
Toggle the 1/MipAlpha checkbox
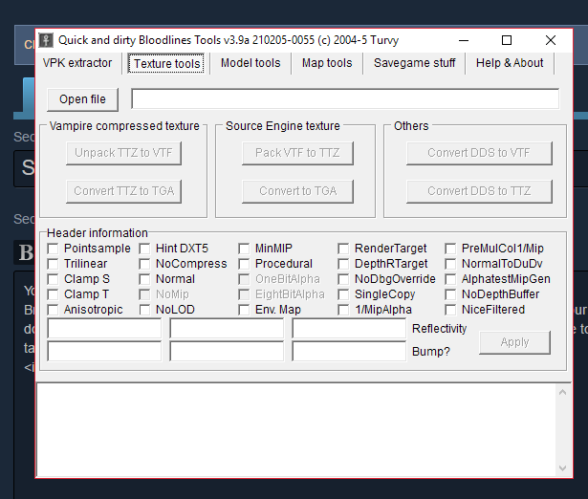click(x=343, y=310)
